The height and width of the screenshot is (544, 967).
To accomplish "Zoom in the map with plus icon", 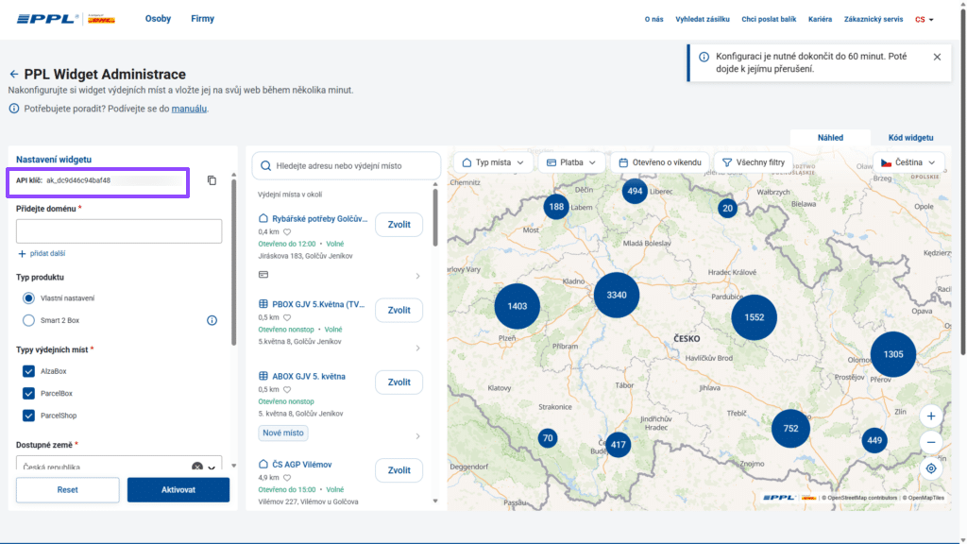I will (930, 416).
